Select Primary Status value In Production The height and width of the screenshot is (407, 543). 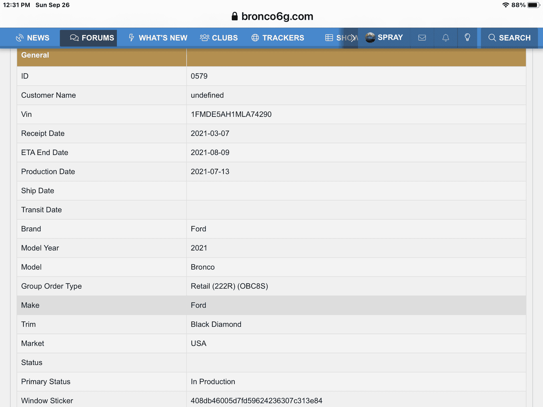pos(213,382)
